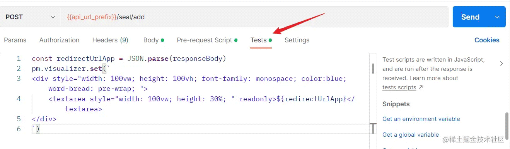Open the POST method dropdown
The image size is (510, 149).
click(x=30, y=17)
